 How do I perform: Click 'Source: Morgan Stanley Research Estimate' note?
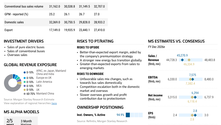29,99
